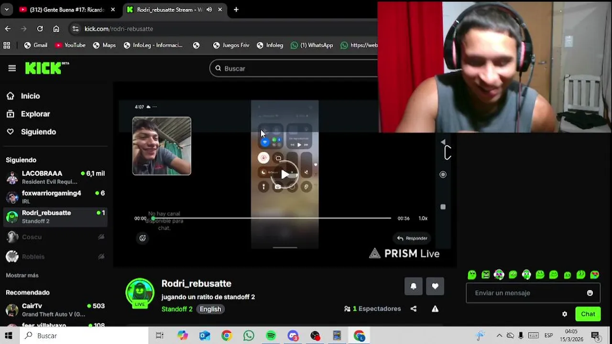Open offline channel Robleis
612x344 pixels.
55,257
